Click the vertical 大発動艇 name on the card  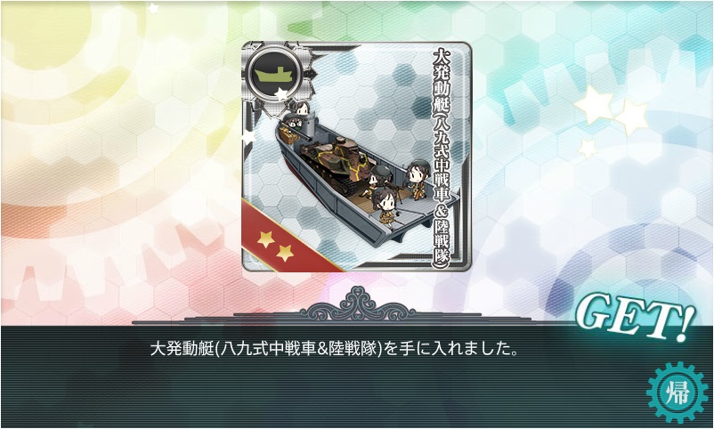point(442,158)
